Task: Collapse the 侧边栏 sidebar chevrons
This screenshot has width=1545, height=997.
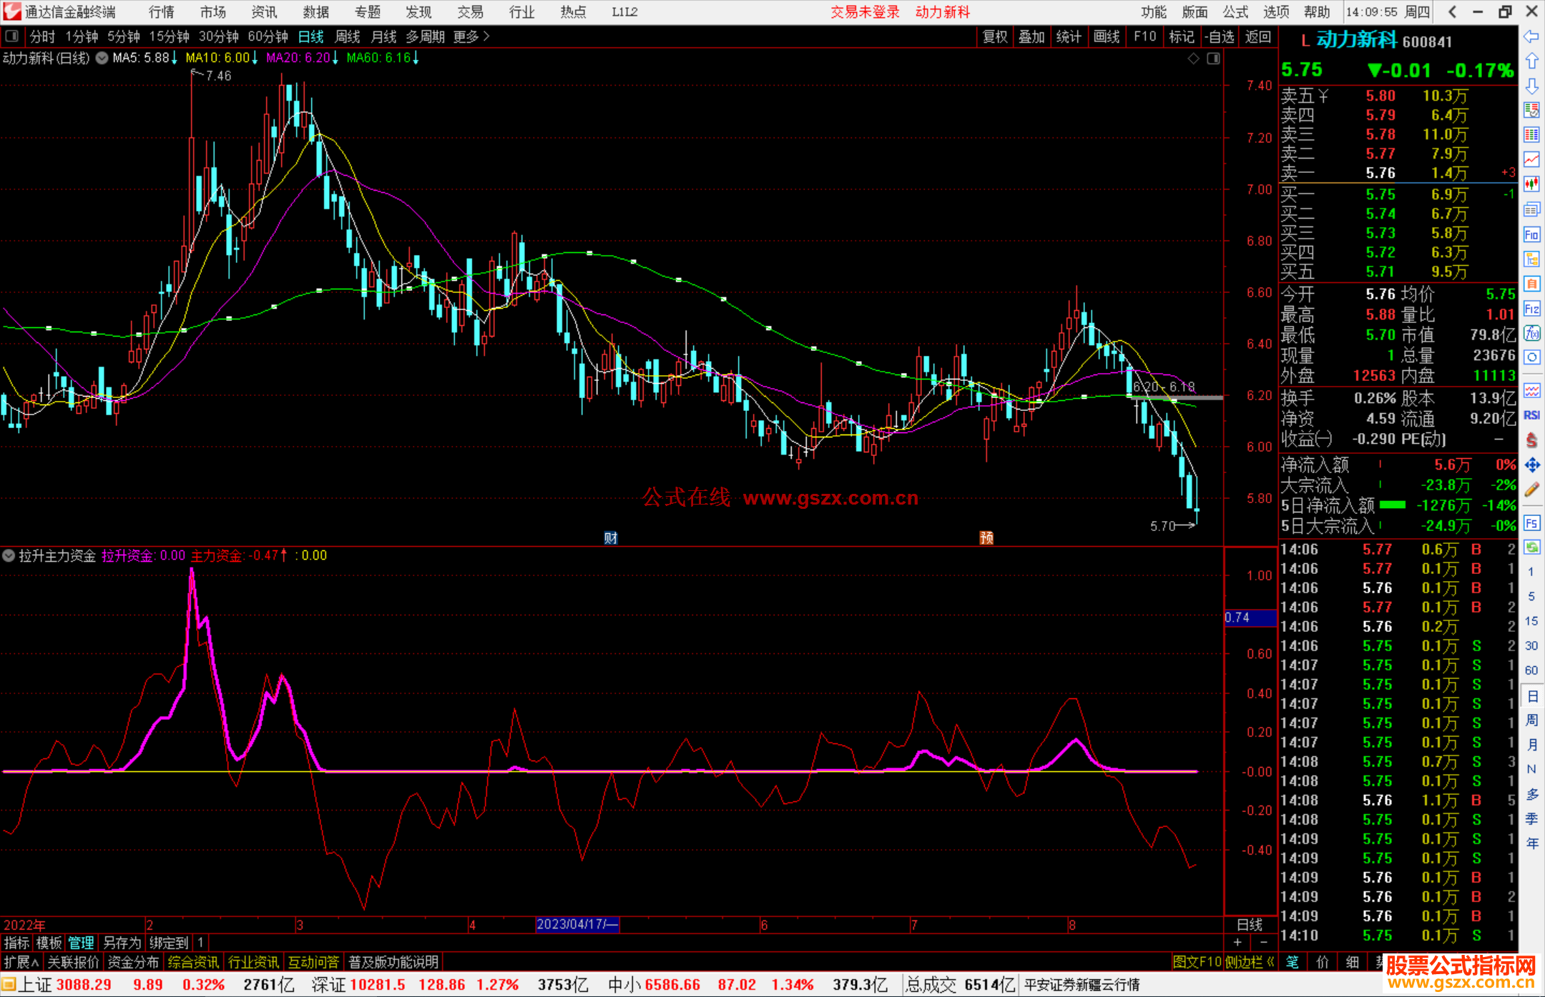Action: [1270, 962]
